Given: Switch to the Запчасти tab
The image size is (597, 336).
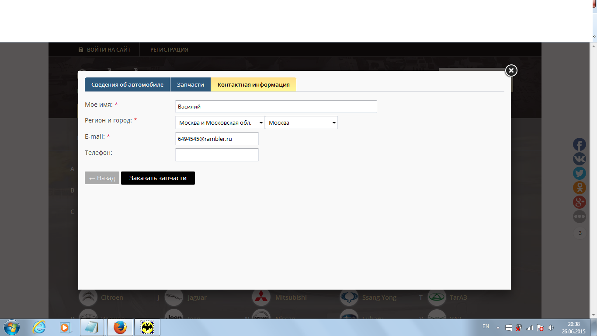Looking at the screenshot, I should point(191,85).
